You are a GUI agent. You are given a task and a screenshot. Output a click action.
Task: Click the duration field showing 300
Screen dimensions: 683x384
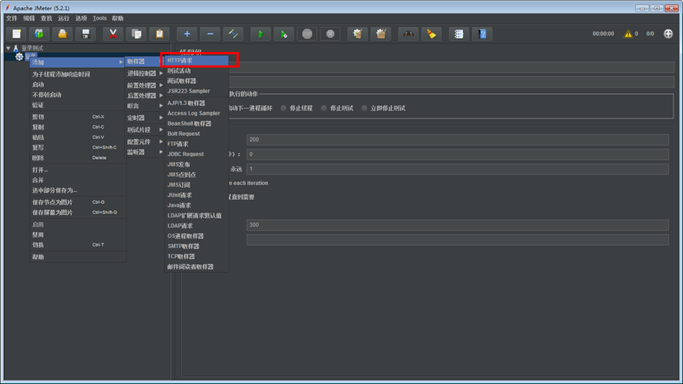click(458, 224)
